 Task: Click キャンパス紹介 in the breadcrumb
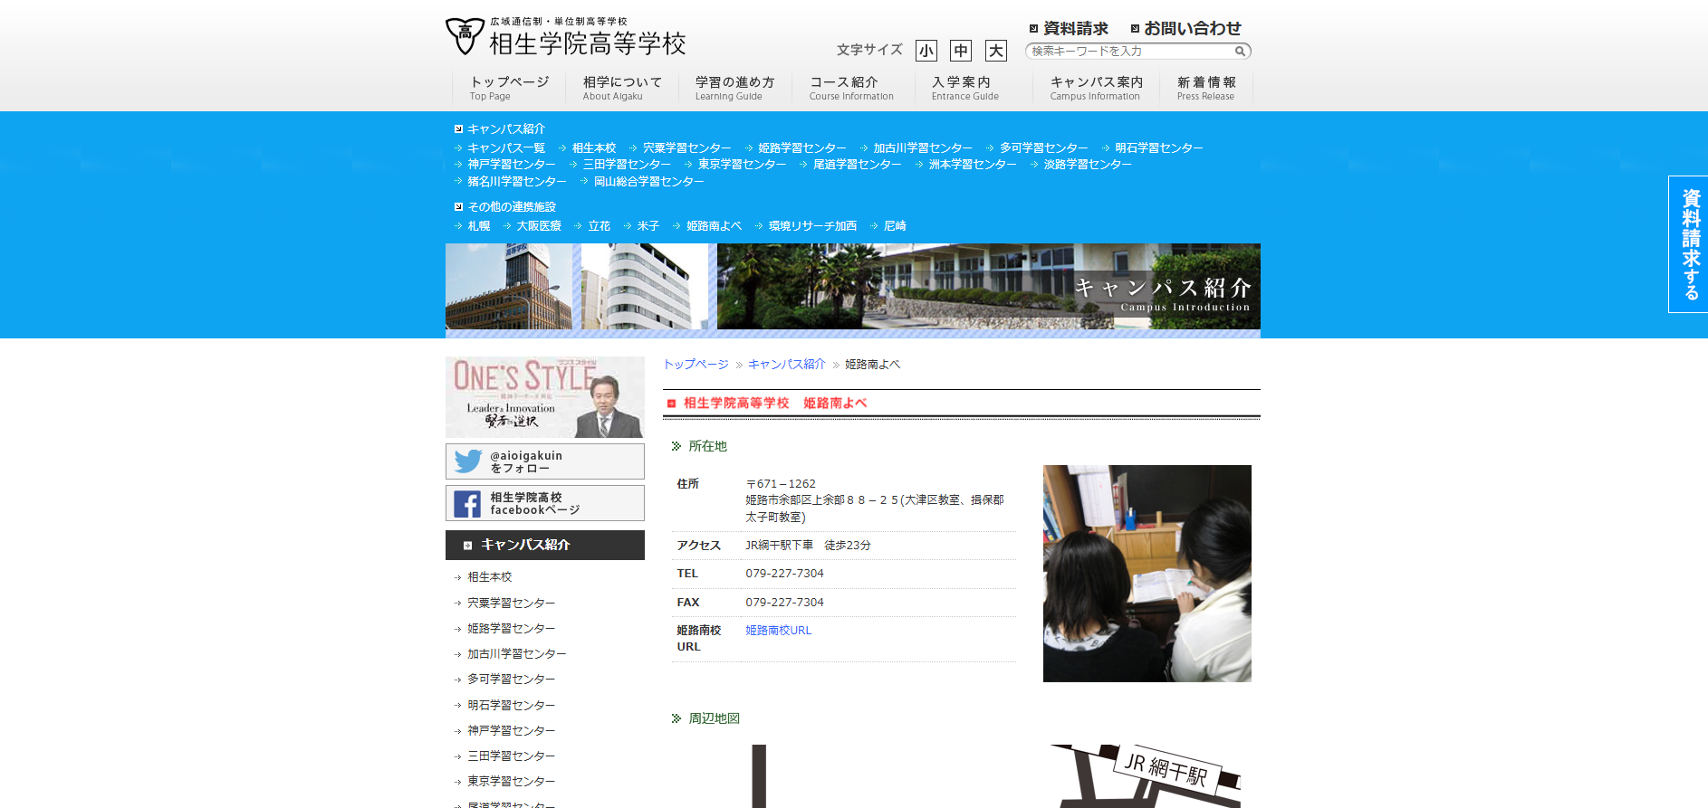(786, 365)
